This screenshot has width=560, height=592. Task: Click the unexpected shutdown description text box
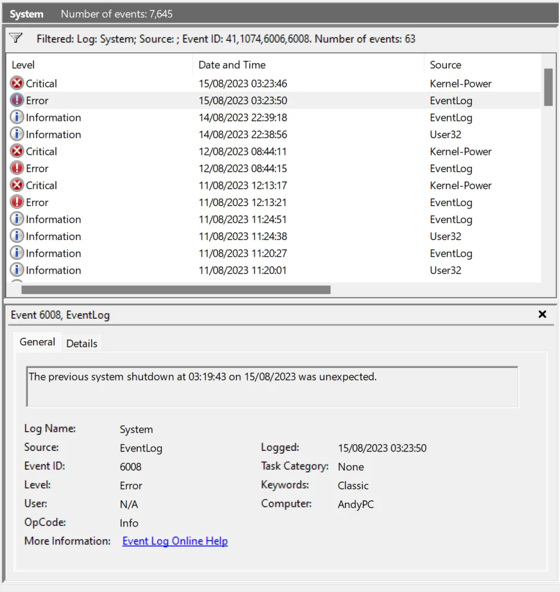tap(272, 387)
